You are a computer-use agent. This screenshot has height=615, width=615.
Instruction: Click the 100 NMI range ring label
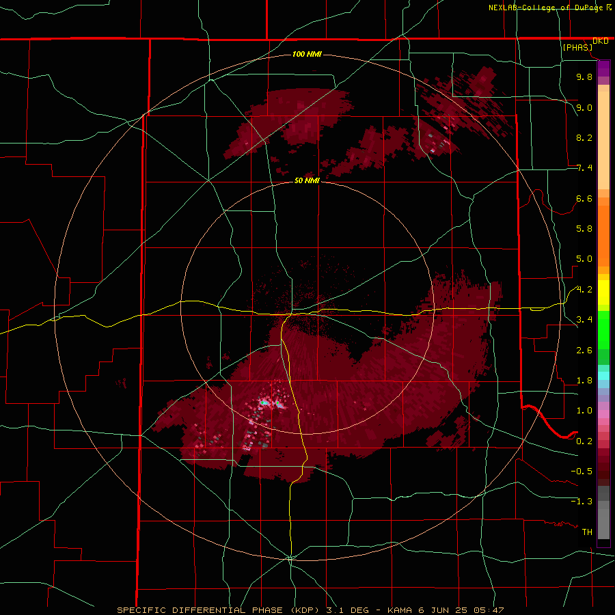tap(307, 54)
